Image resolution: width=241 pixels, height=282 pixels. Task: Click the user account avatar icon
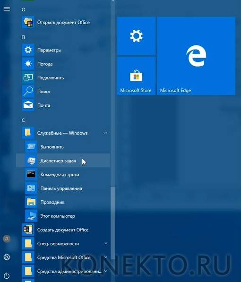tap(7, 239)
